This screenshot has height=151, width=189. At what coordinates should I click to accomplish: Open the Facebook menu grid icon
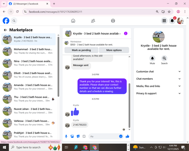click(164, 21)
